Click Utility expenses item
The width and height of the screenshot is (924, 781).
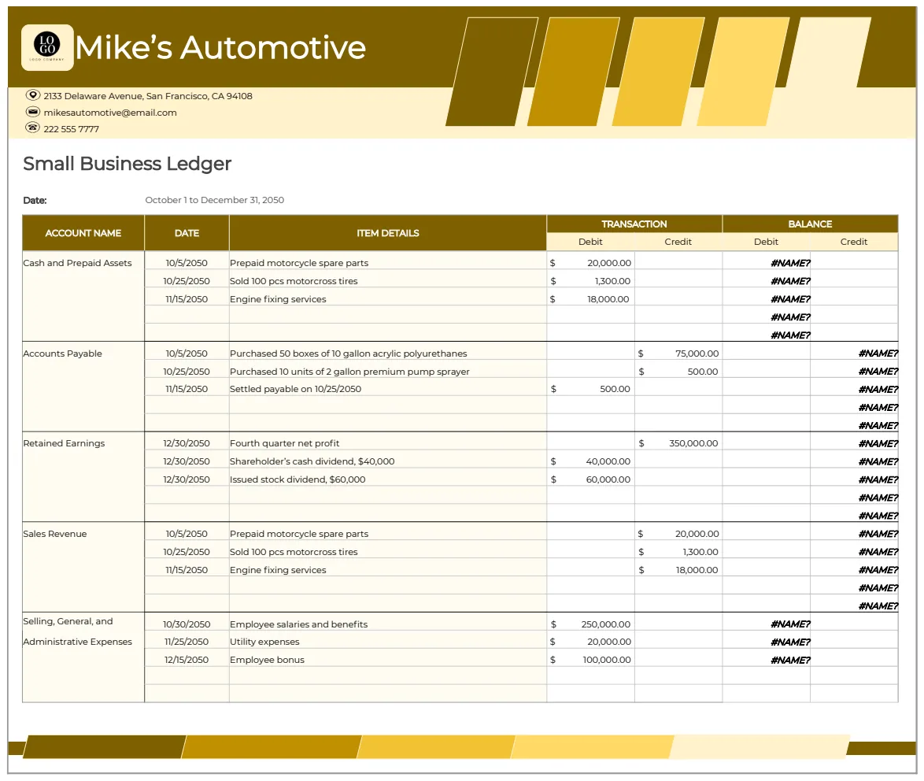click(x=264, y=642)
